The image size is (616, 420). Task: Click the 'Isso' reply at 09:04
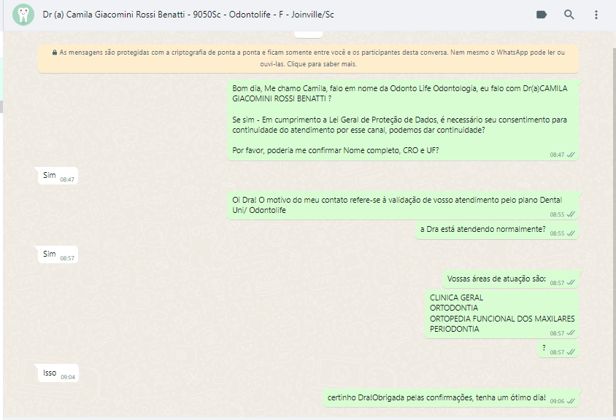[x=58, y=373]
